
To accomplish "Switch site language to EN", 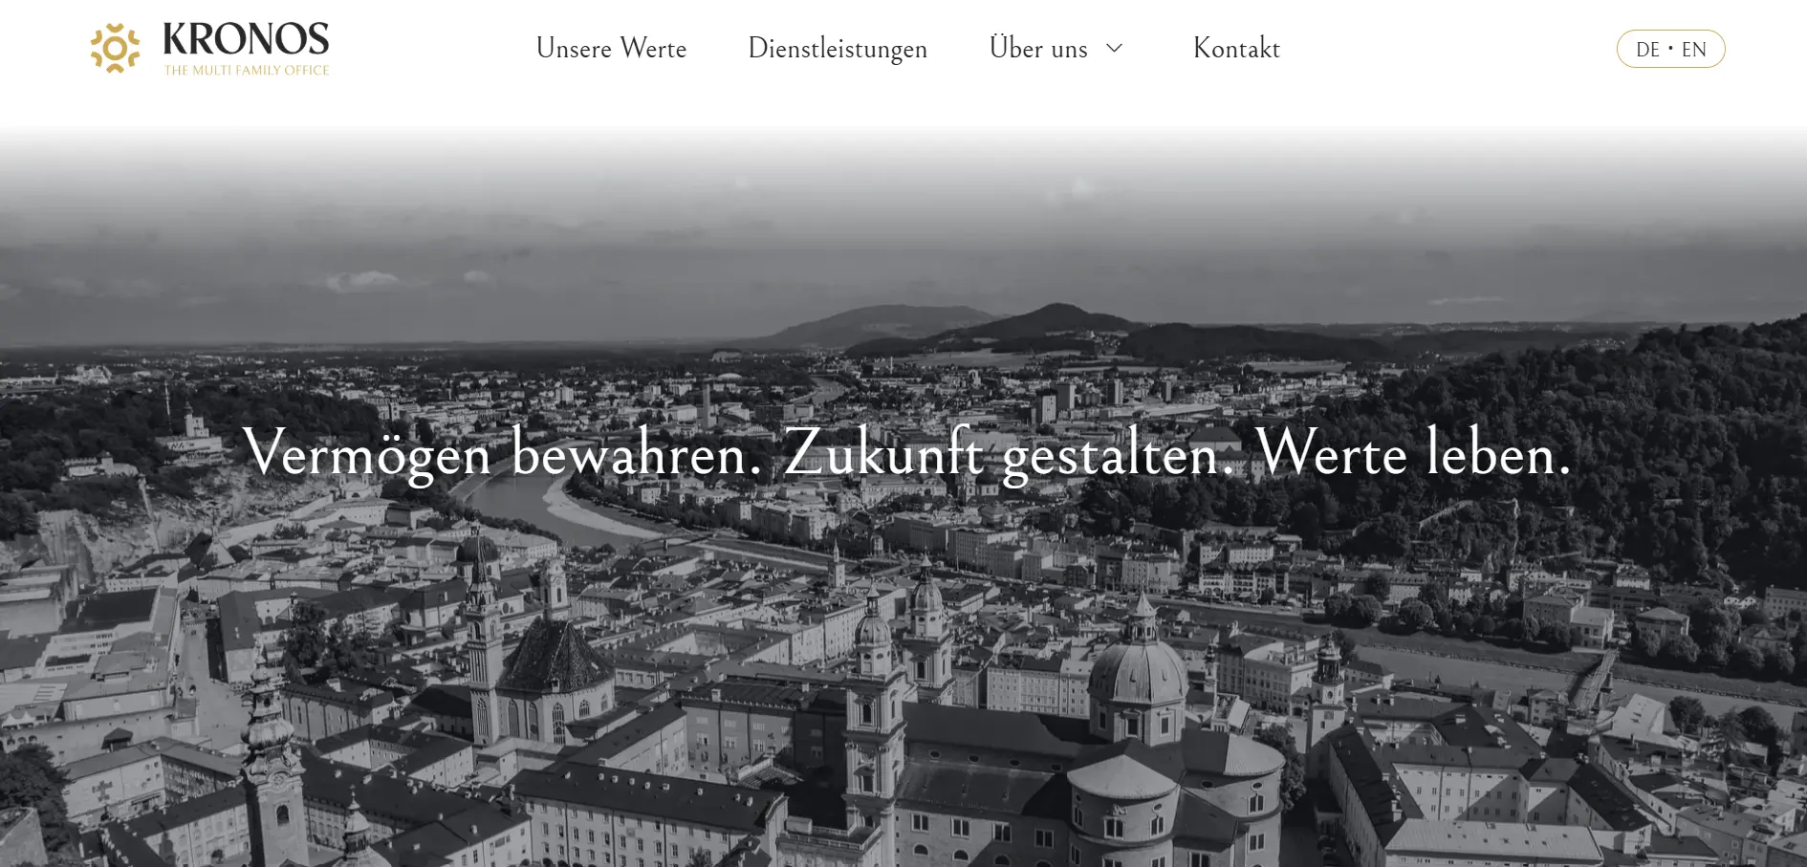I will point(1693,50).
